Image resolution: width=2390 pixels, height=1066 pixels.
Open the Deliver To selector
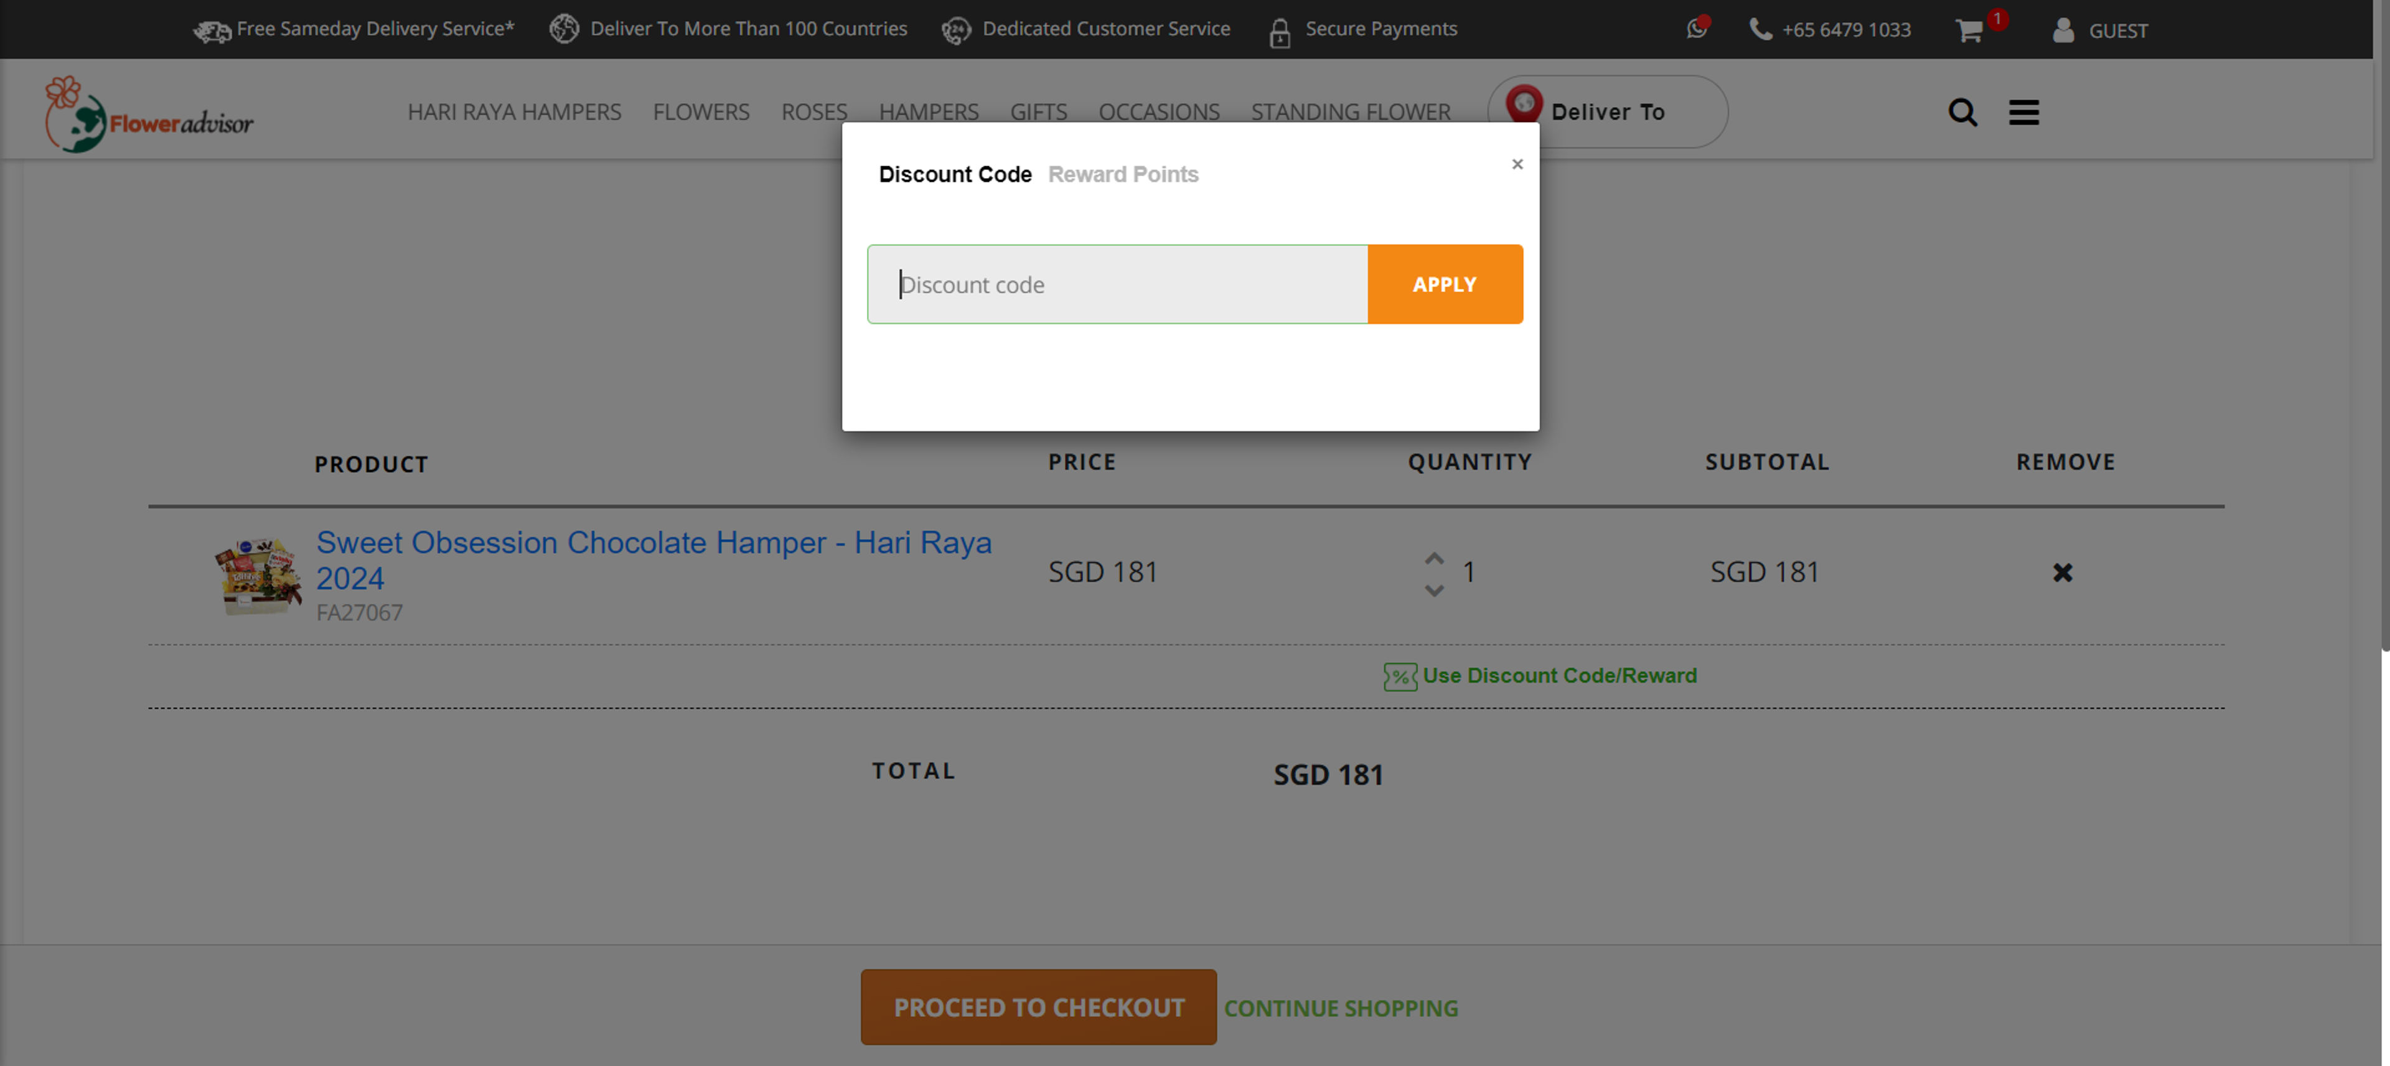coord(1607,111)
